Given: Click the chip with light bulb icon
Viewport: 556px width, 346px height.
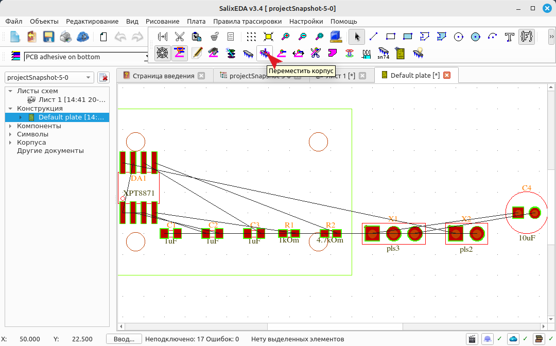Looking at the screenshot, I should pos(418,54).
